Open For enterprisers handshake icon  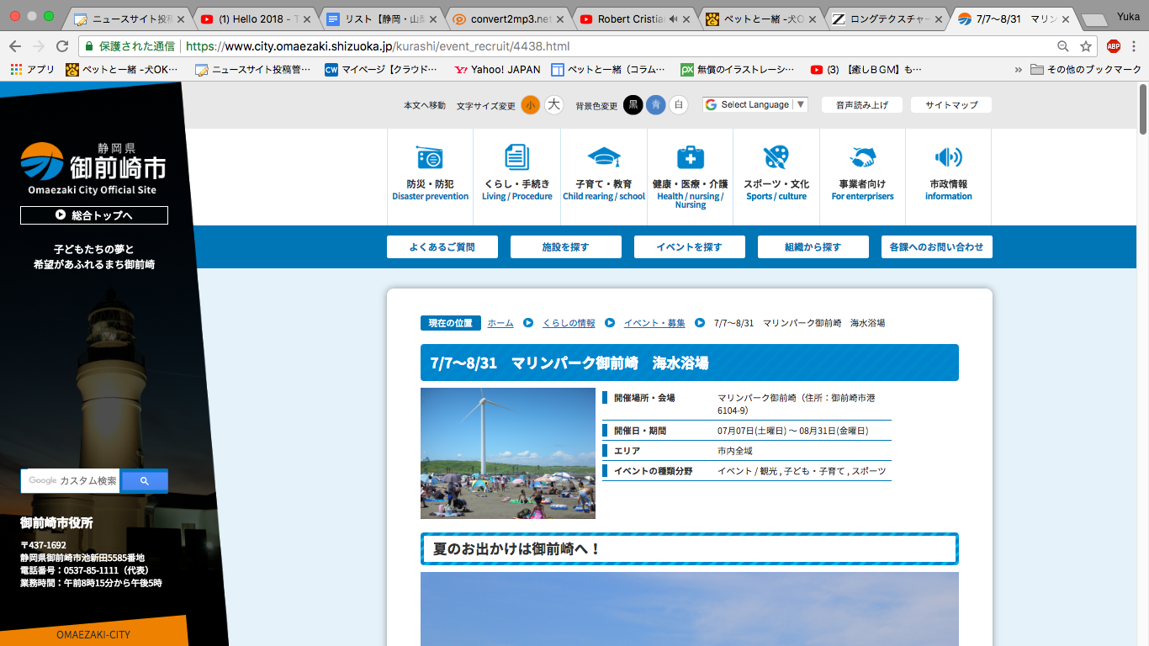862,157
